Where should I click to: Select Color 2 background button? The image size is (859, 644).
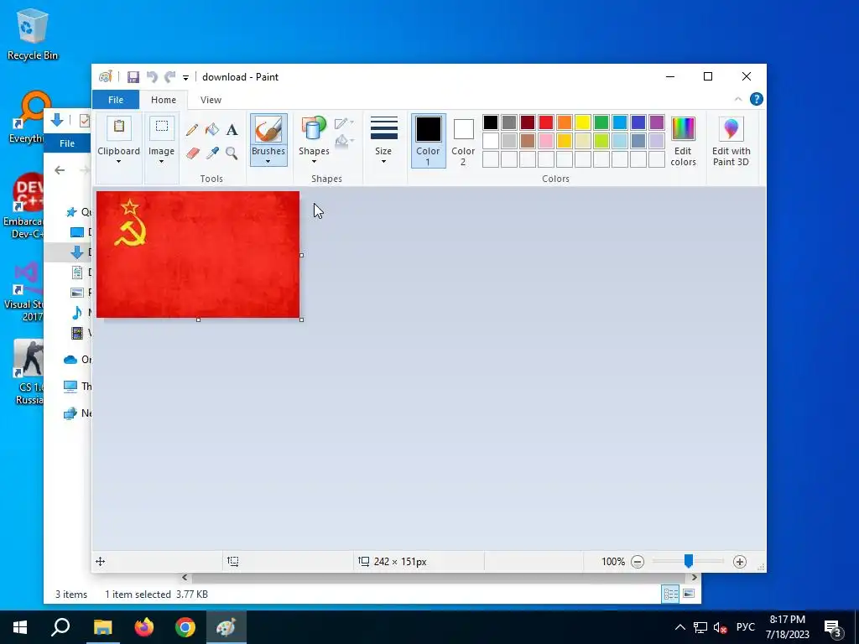click(x=463, y=141)
